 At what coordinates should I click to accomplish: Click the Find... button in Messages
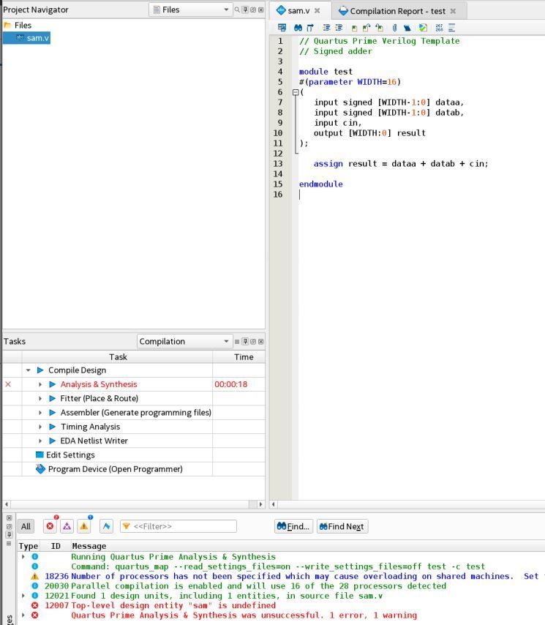click(293, 526)
